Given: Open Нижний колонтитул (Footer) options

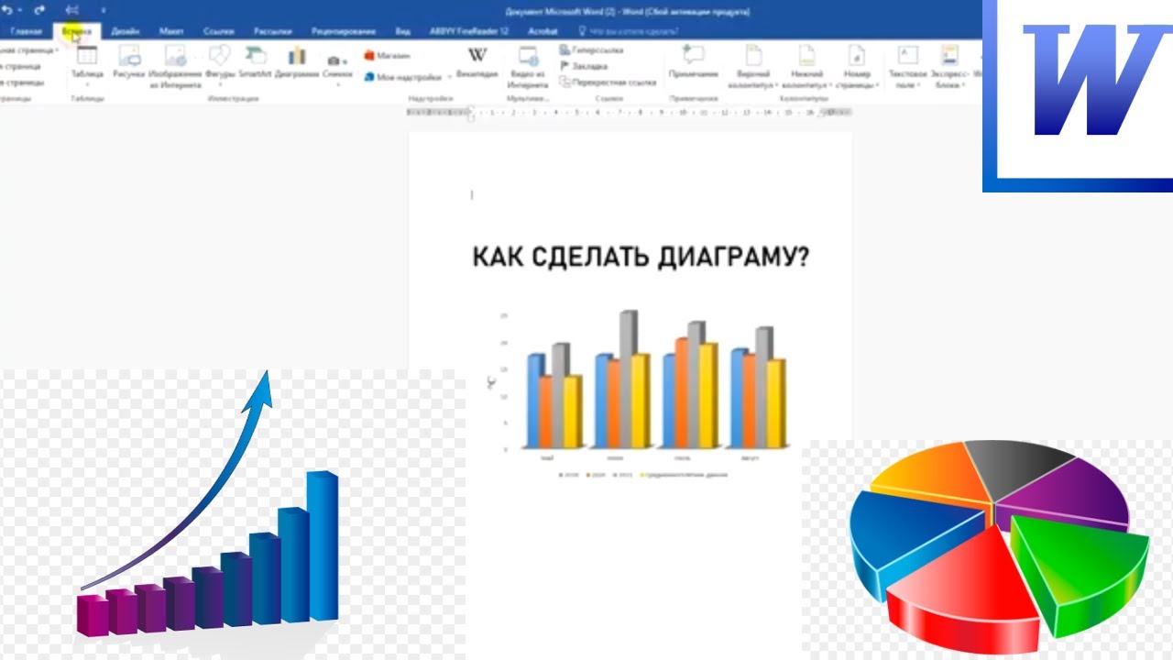Looking at the screenshot, I should coord(806,66).
